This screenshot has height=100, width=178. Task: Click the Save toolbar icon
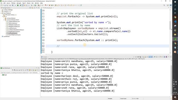pyautogui.click(x=5, y=5)
